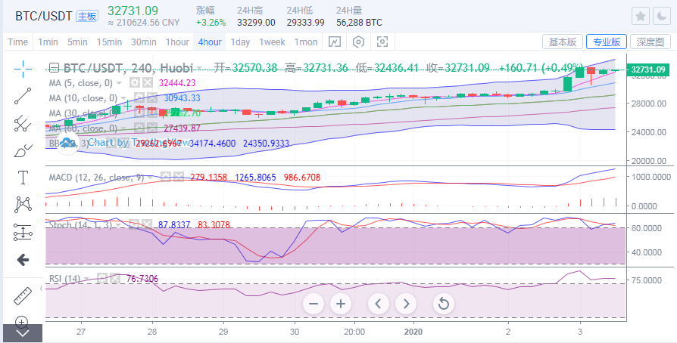Switch to 1min interval

pos(48,42)
